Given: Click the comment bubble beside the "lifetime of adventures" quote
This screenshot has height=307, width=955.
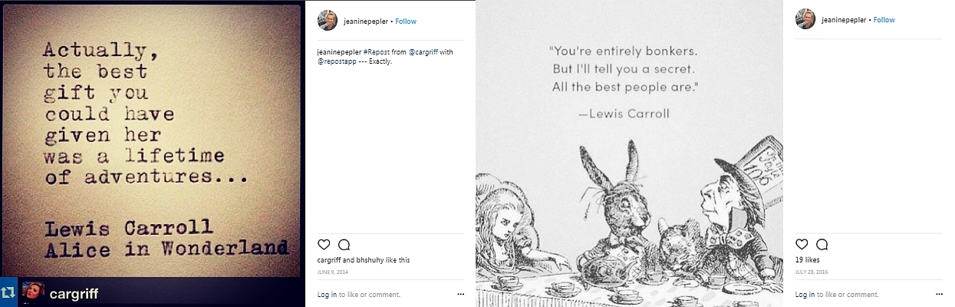Looking at the screenshot, I should 344,245.
